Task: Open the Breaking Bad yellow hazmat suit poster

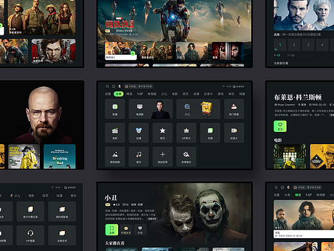Action: click(24, 156)
